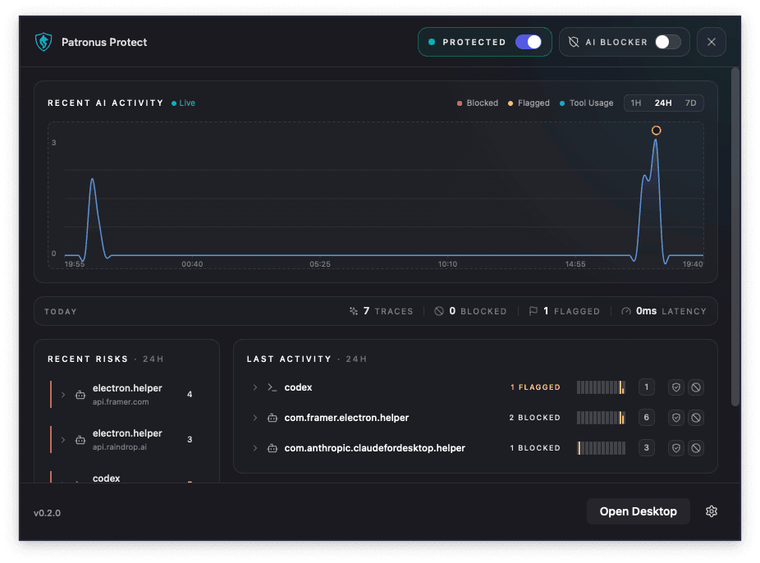Expand electron.helper api.framer.com risk
The width and height of the screenshot is (760, 563).
tap(63, 395)
